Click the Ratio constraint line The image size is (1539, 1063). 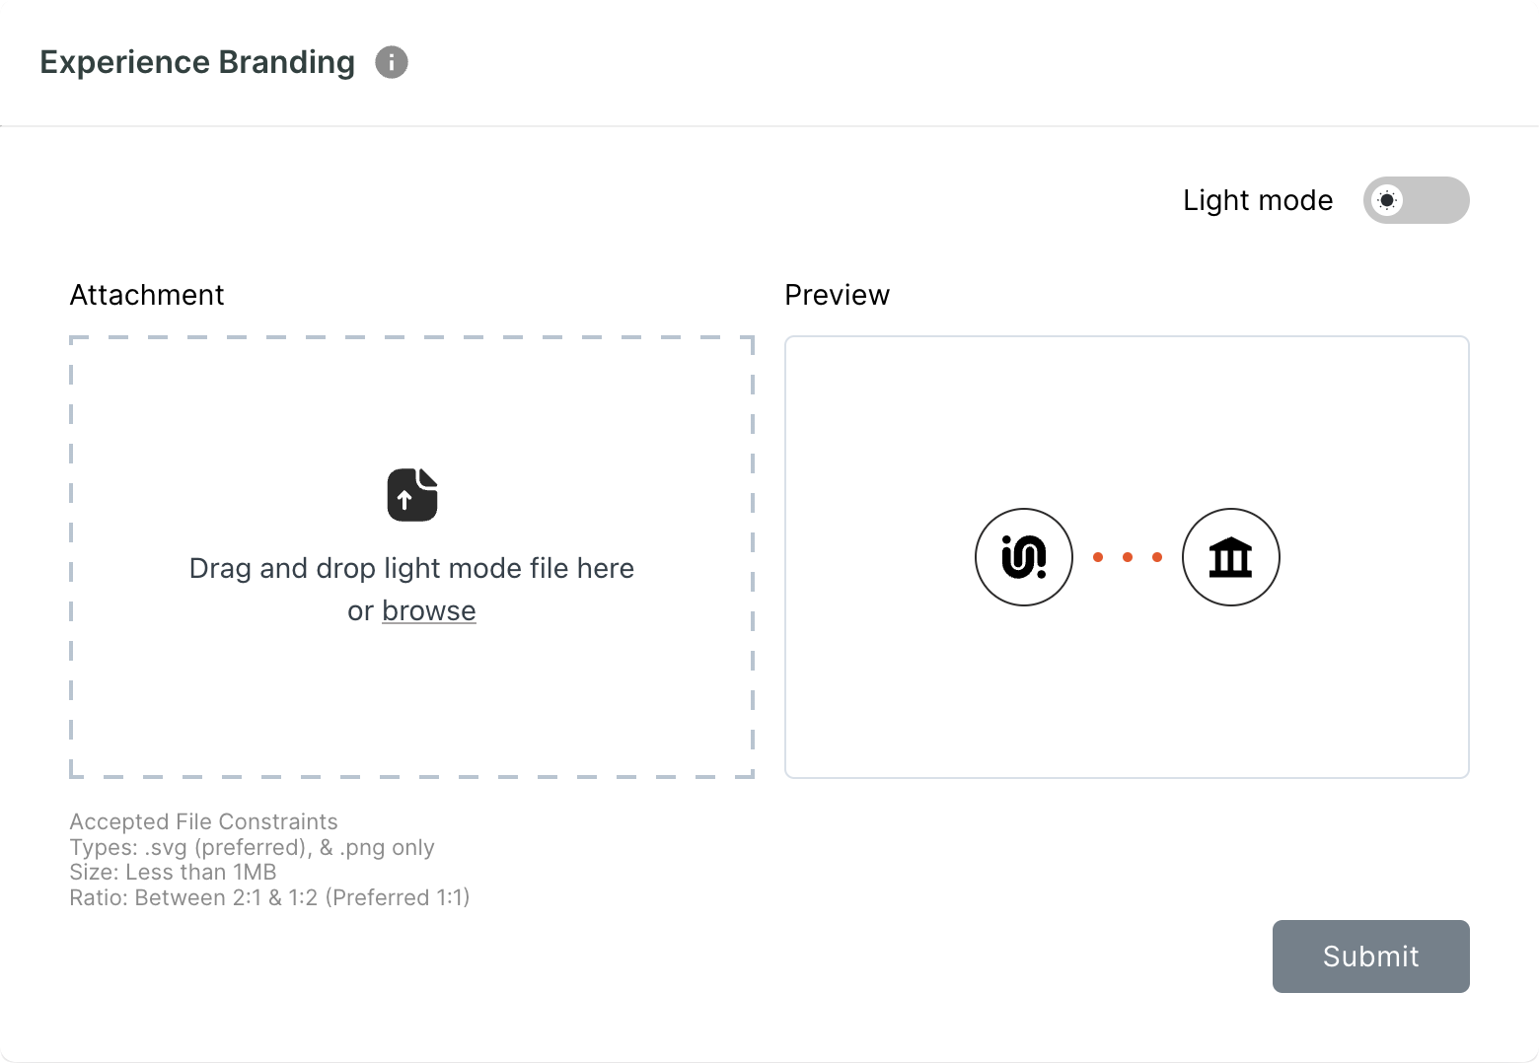[x=269, y=897]
